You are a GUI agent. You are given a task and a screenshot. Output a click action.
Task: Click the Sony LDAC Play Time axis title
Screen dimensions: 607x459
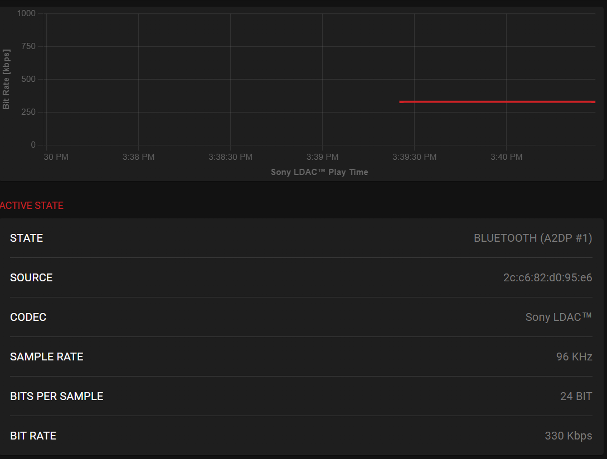(319, 172)
